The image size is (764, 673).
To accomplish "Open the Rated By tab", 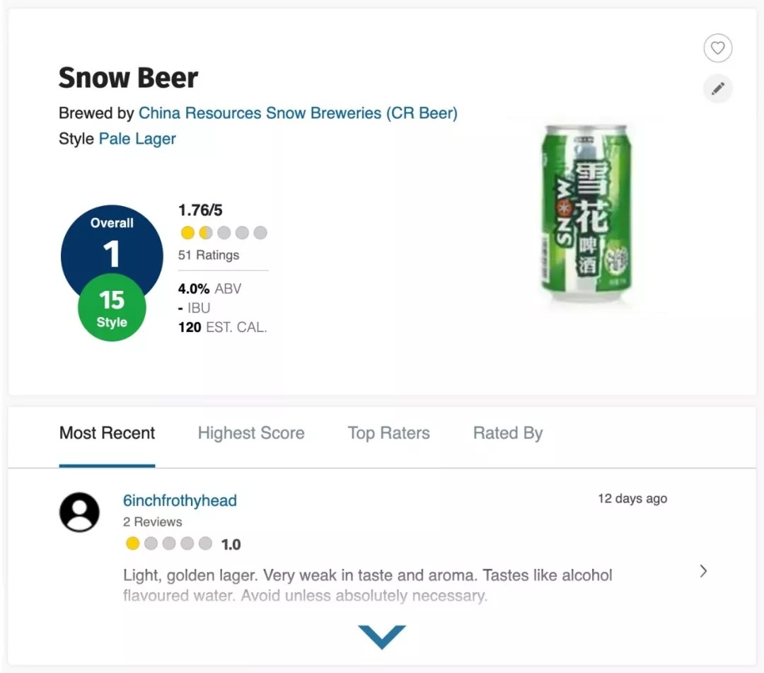I will pyautogui.click(x=507, y=433).
